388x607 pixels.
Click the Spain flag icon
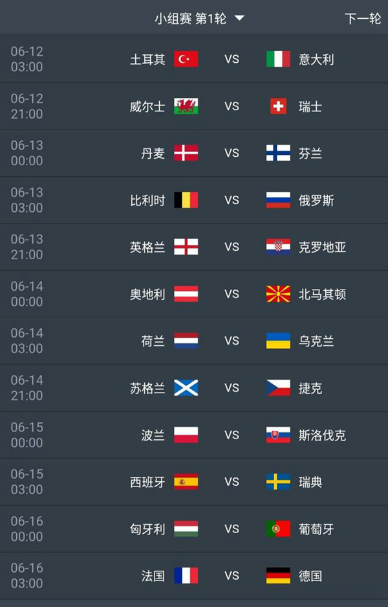(186, 482)
